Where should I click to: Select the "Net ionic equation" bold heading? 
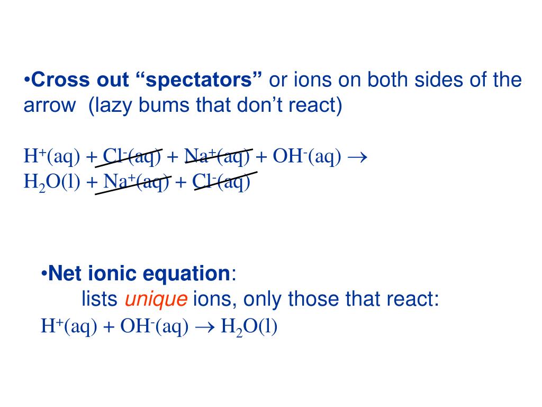(x=139, y=273)
